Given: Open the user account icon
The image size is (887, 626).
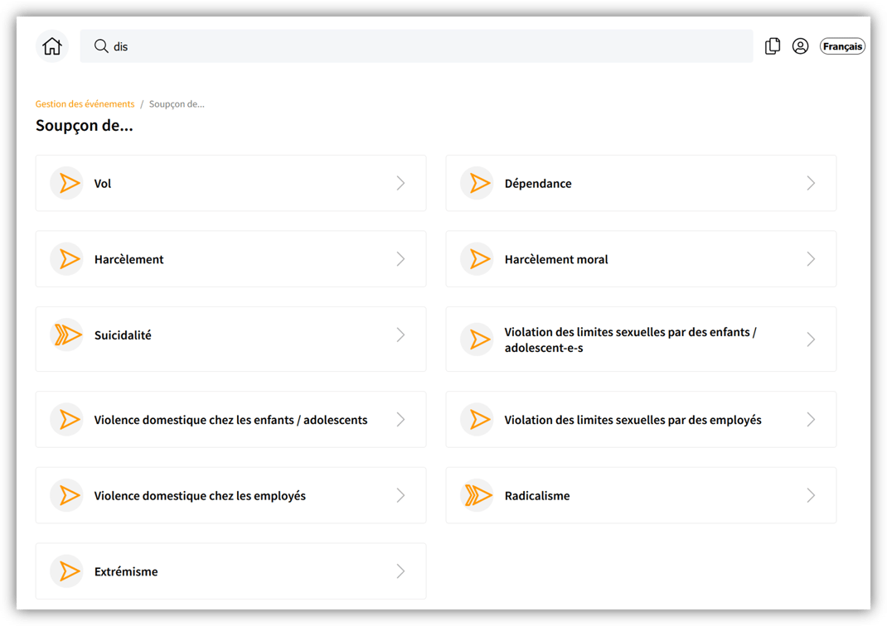Looking at the screenshot, I should coord(800,46).
